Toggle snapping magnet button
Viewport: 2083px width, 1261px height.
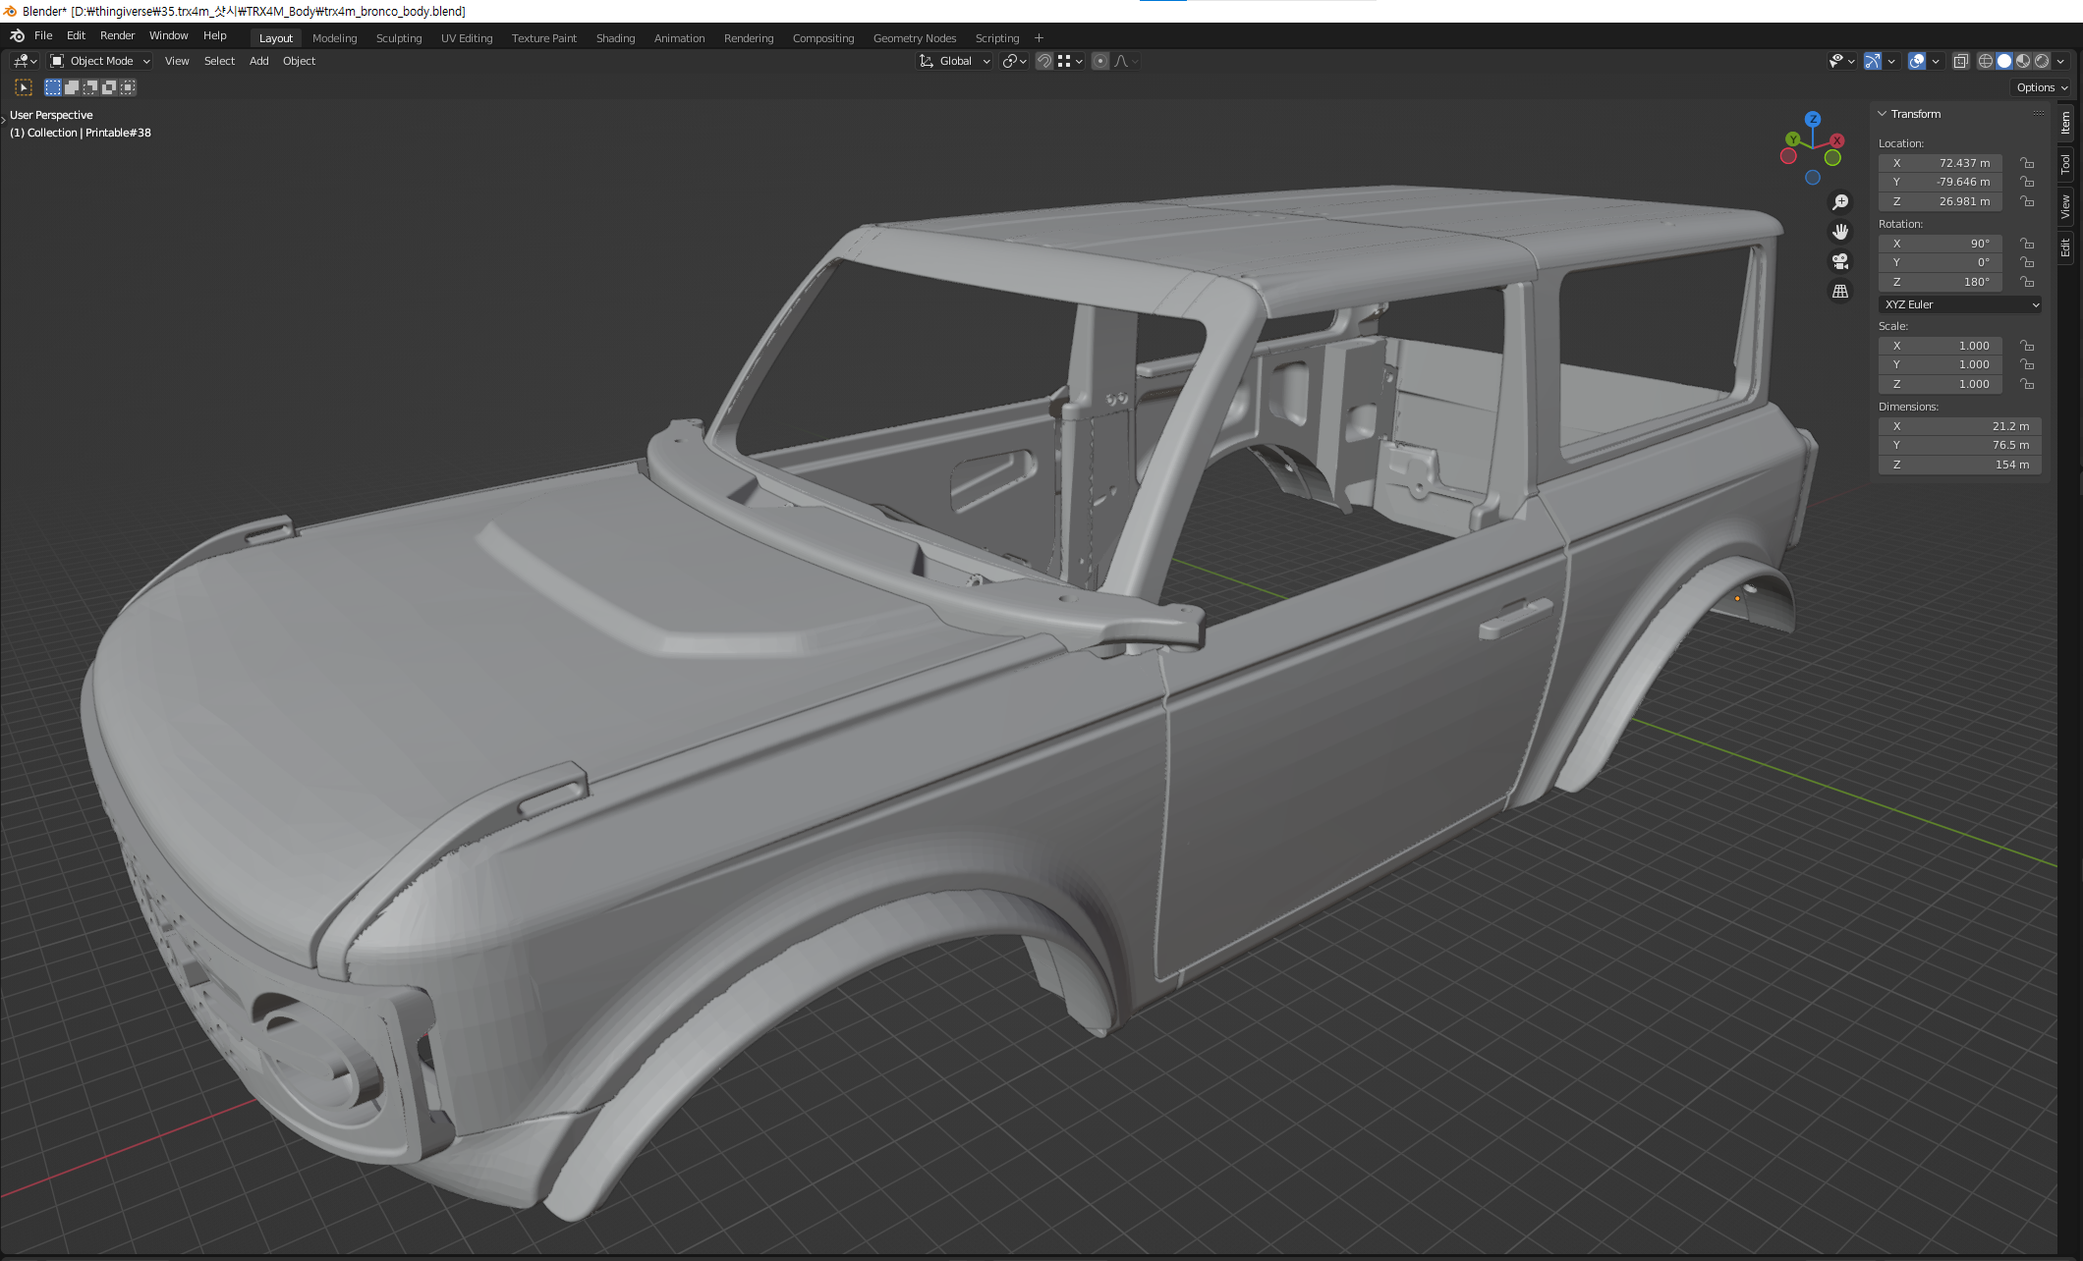(x=1044, y=61)
